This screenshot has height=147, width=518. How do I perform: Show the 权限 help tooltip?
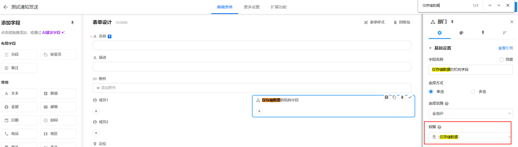(x=439, y=127)
